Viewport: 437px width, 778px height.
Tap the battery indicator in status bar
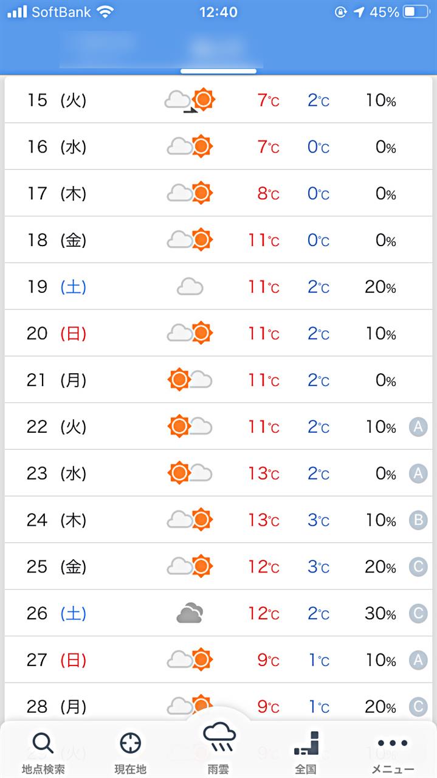(x=416, y=12)
